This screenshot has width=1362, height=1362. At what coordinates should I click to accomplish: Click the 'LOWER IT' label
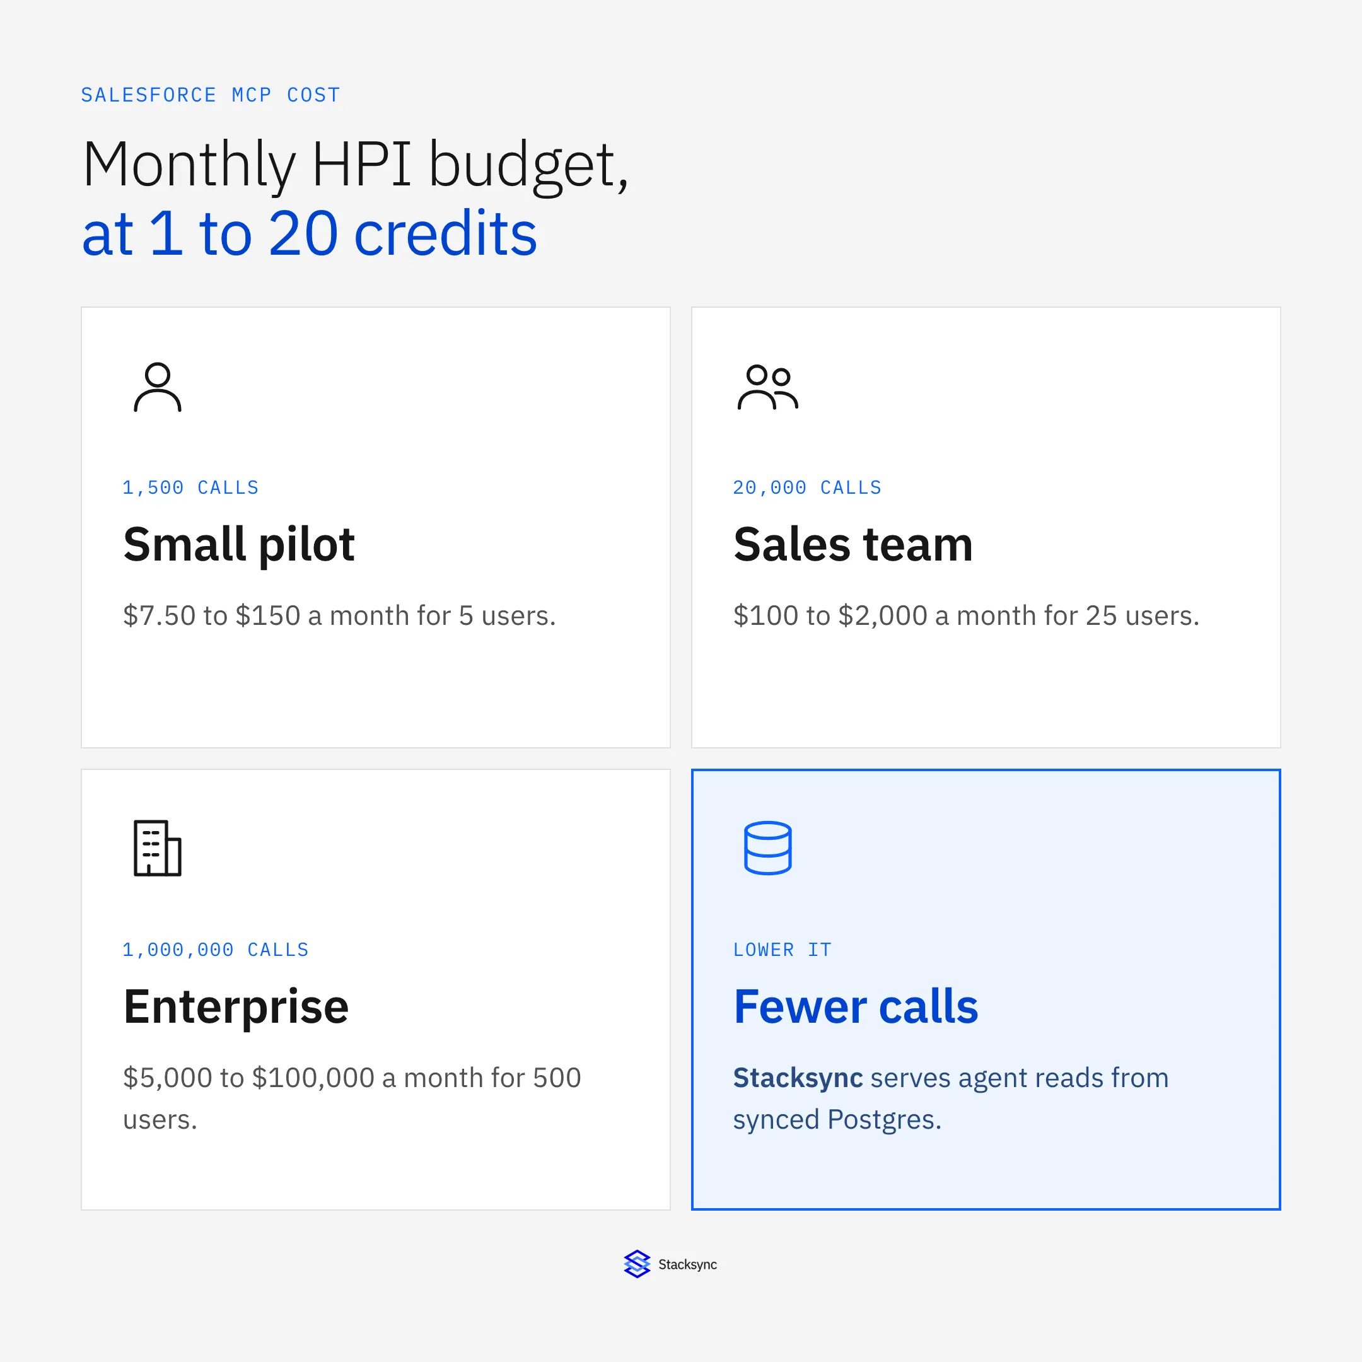tap(783, 950)
